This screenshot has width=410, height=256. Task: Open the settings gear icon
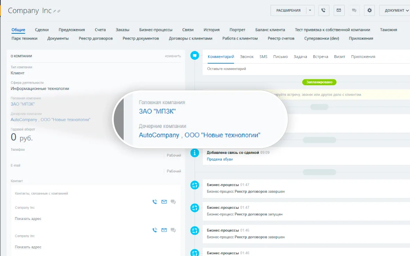(x=369, y=10)
